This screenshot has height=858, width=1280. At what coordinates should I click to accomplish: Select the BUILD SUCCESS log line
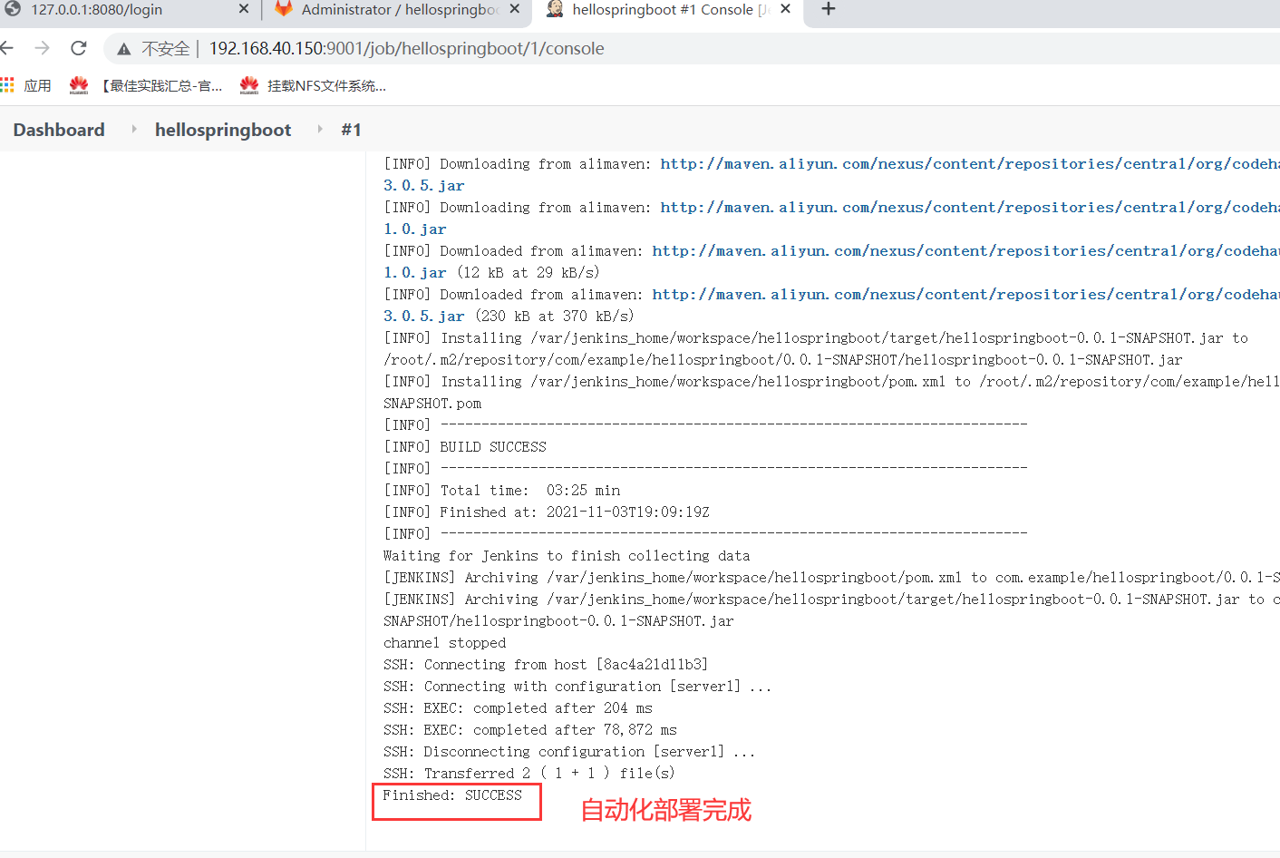[x=465, y=447]
